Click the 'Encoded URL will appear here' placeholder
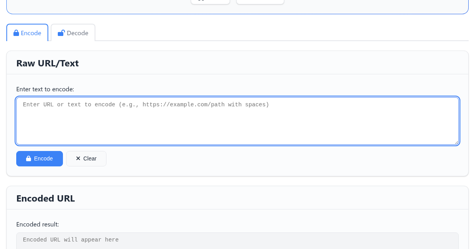The image size is (475, 249). (x=71, y=240)
